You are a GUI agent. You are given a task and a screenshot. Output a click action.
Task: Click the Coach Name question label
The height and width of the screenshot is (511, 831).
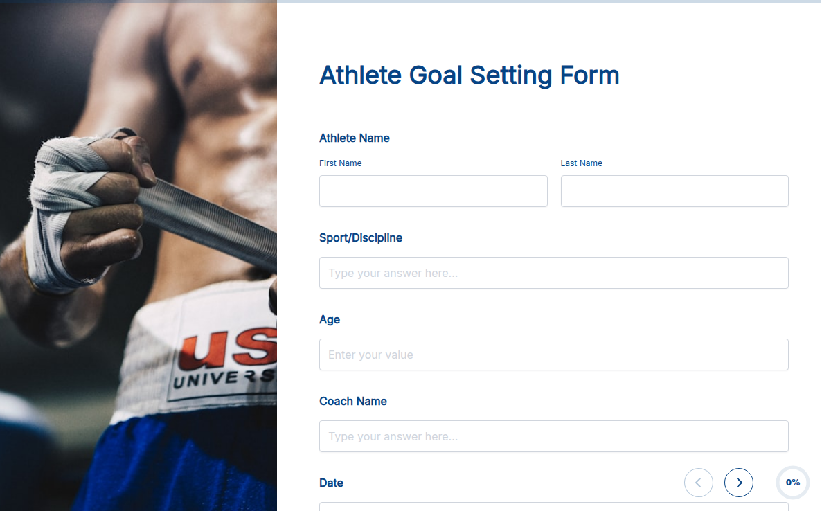(352, 401)
